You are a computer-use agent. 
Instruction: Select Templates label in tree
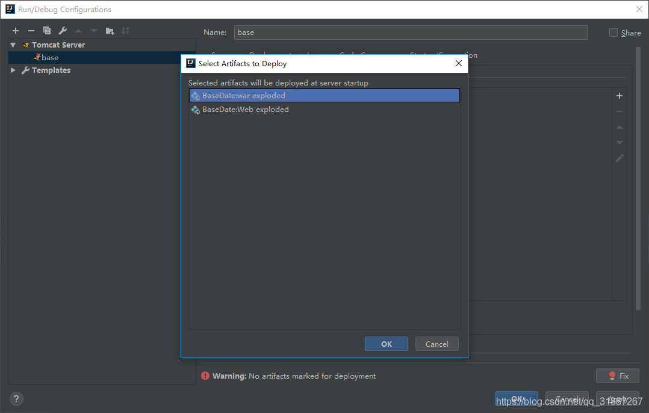tap(51, 70)
